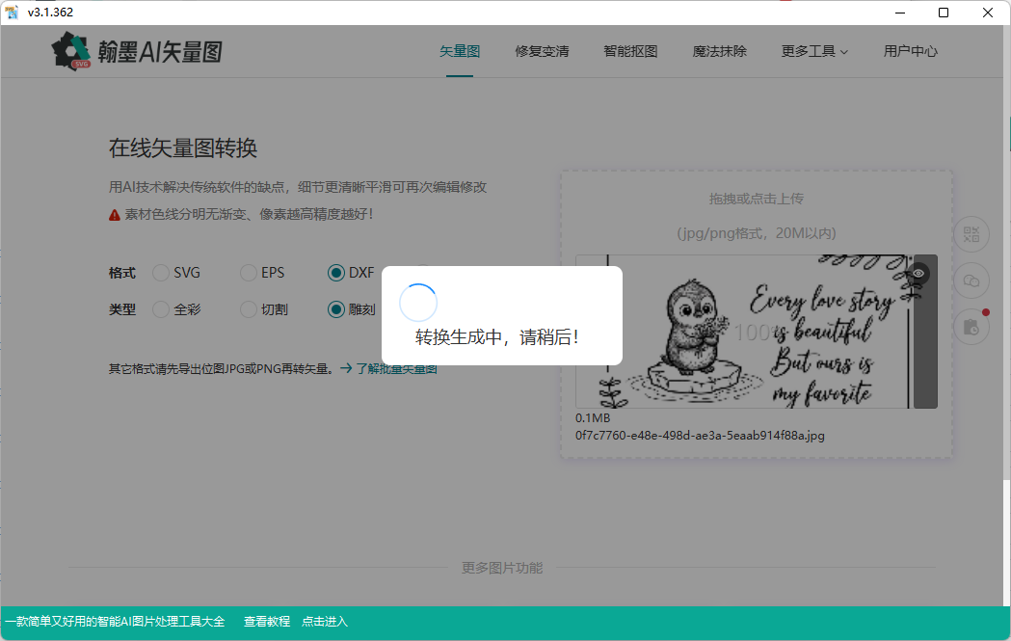Switch to the 矢量图 tab
The image size is (1011, 641).
(x=460, y=51)
